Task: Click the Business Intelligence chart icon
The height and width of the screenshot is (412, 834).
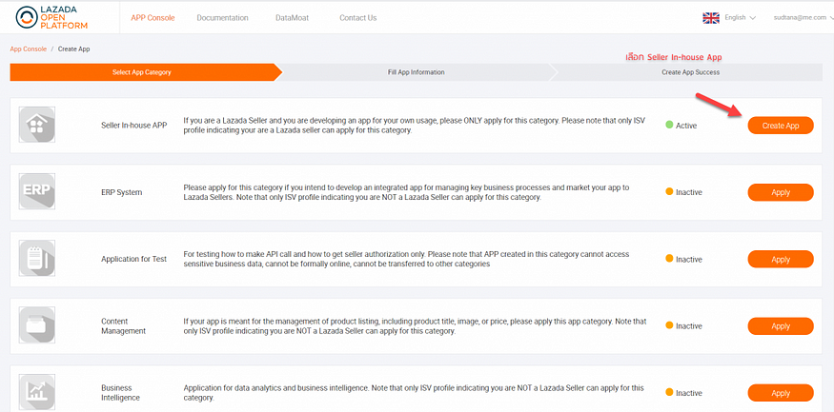Action: (37, 393)
